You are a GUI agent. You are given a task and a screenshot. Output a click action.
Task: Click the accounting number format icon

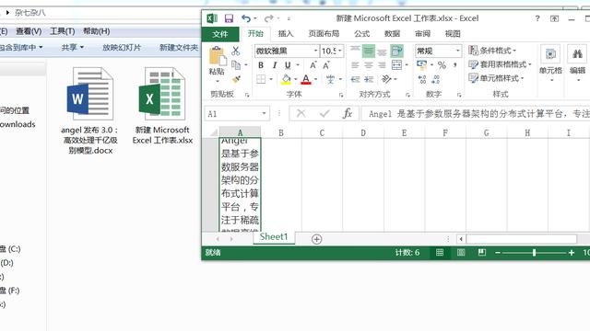point(422,65)
